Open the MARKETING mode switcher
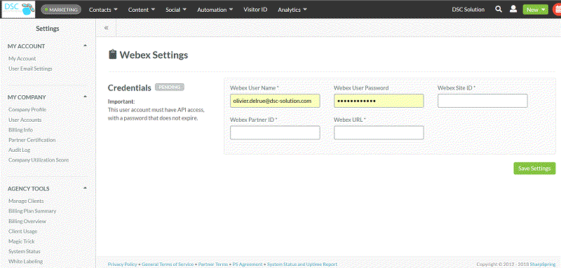This screenshot has height=268, width=561. [61, 10]
